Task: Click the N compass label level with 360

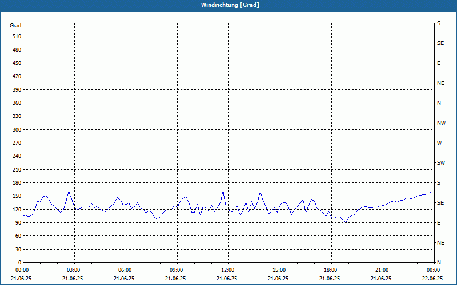Action: (x=439, y=103)
